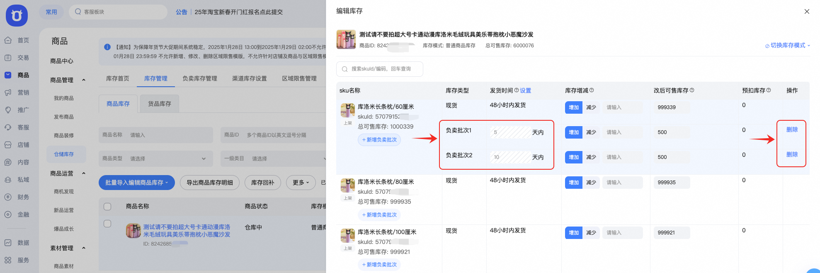Screen dimensions: 820x273
Task: Click the 请输入 quantity field for 负卖批次2
Action: point(622,157)
